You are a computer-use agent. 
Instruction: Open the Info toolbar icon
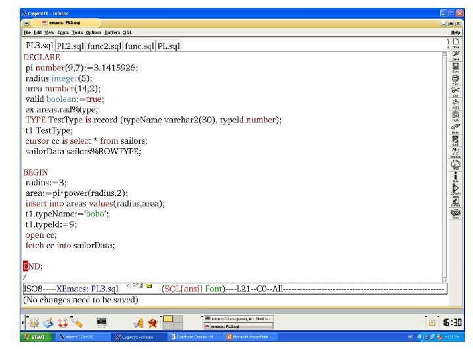pyautogui.click(x=455, y=177)
